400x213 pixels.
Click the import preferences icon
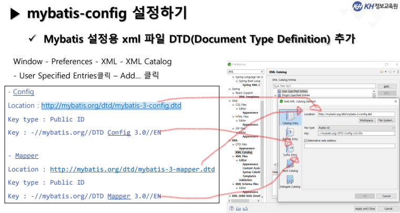pyautogui.click(x=238, y=209)
